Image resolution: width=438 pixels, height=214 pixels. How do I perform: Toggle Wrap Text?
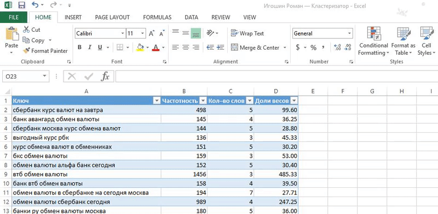(x=247, y=33)
